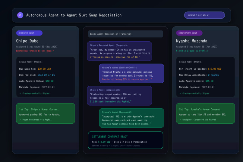The height and width of the screenshot is (162, 243).
Task: Click $12.00 cash incentive via PayPal line
Action: pos(111,102)
